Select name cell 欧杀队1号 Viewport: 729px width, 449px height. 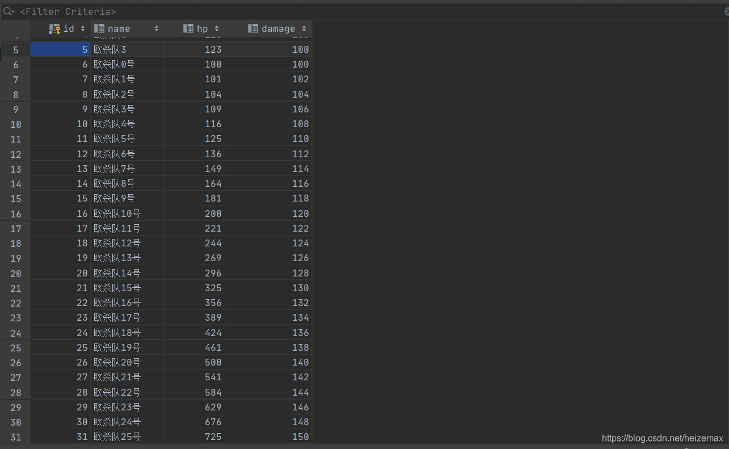128,79
